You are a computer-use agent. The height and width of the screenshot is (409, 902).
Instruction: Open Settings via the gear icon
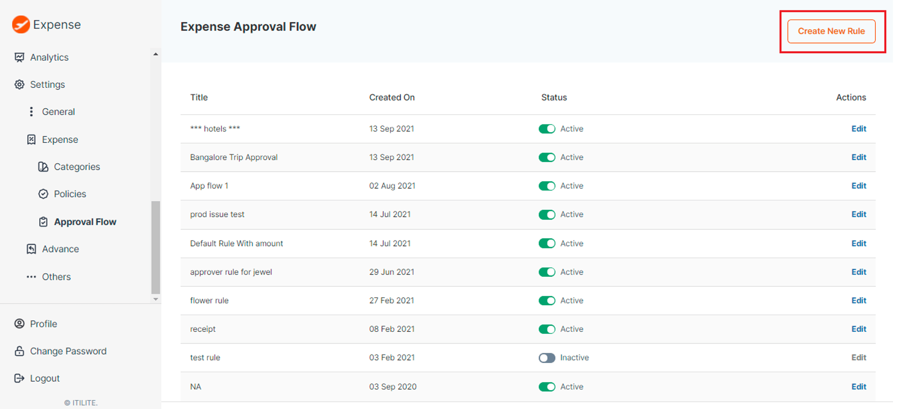[19, 84]
